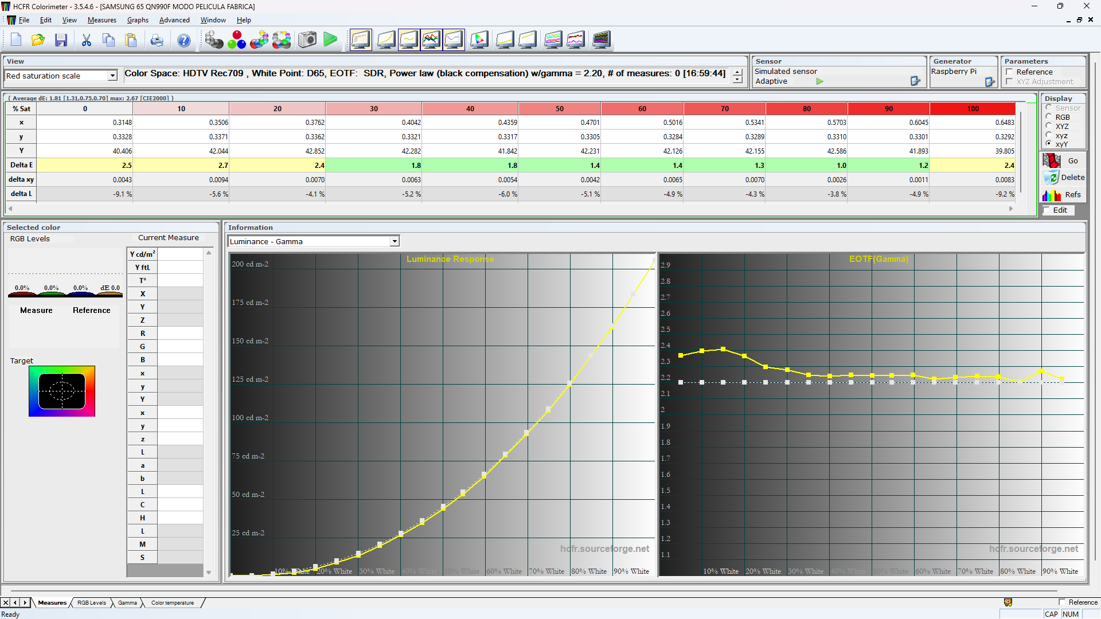Toggle the Gamma graph monitor icon

409,40
